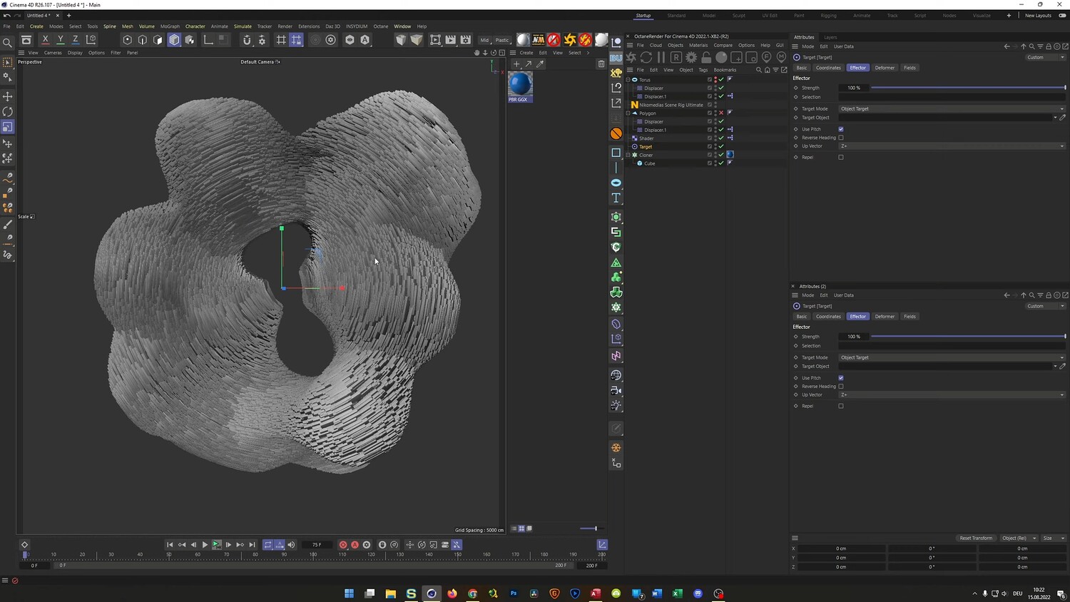Toggle the Repel checkbox in upper Attributes panel
Viewport: 1070px width, 602px height.
pos(841,157)
